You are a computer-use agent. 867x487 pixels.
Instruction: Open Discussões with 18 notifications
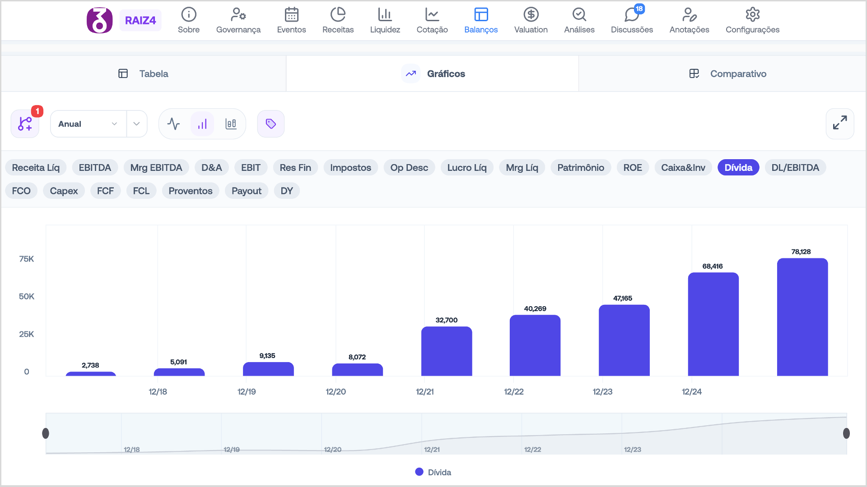tap(631, 15)
